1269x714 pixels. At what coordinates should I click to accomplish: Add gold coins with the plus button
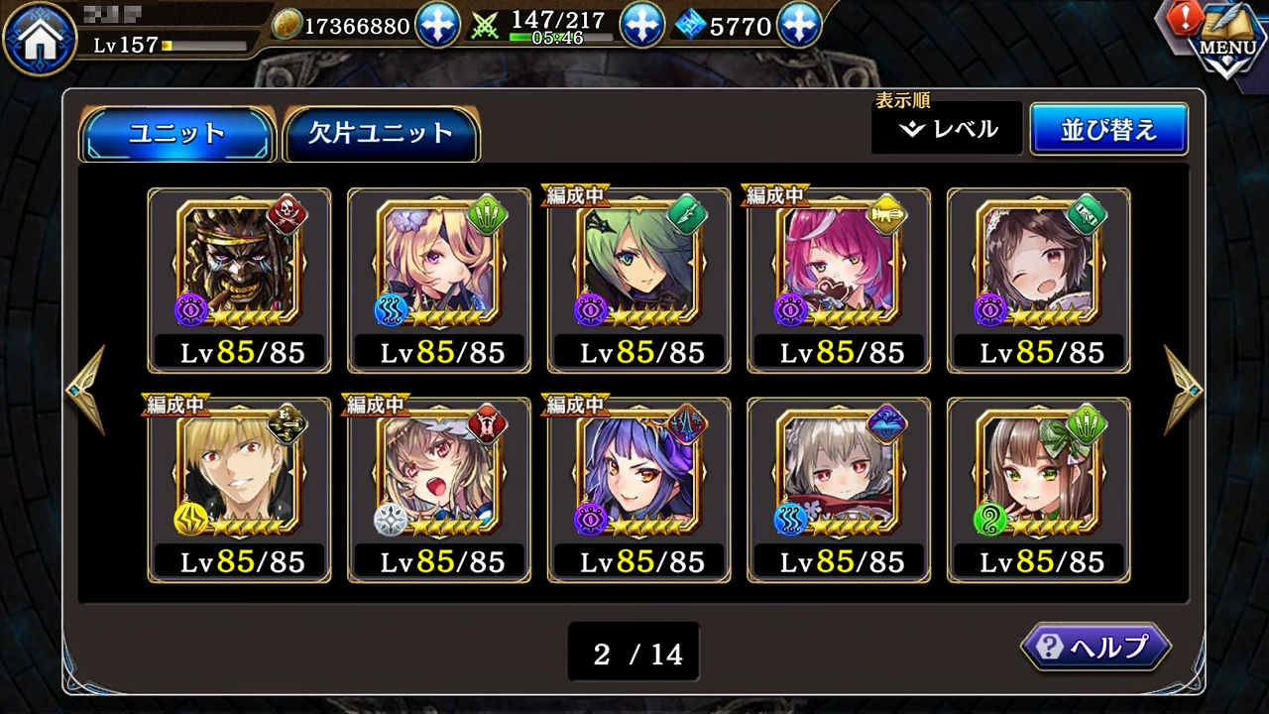(x=437, y=26)
